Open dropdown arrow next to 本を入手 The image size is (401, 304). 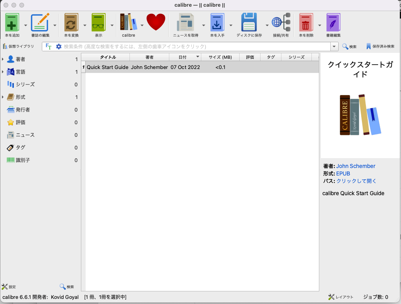point(230,25)
